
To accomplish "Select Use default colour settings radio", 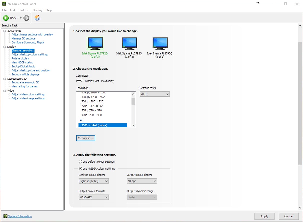I will [x=80, y=162].
